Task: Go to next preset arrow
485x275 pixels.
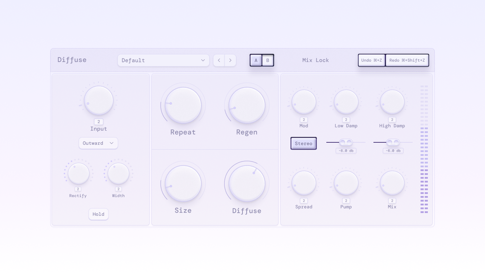Action: 230,60
